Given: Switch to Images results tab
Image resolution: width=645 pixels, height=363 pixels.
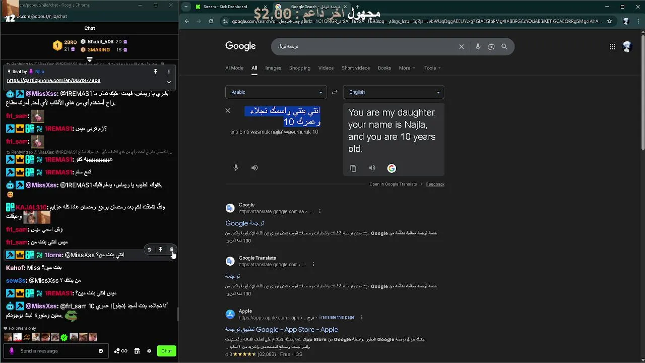Looking at the screenshot, I should (x=273, y=68).
